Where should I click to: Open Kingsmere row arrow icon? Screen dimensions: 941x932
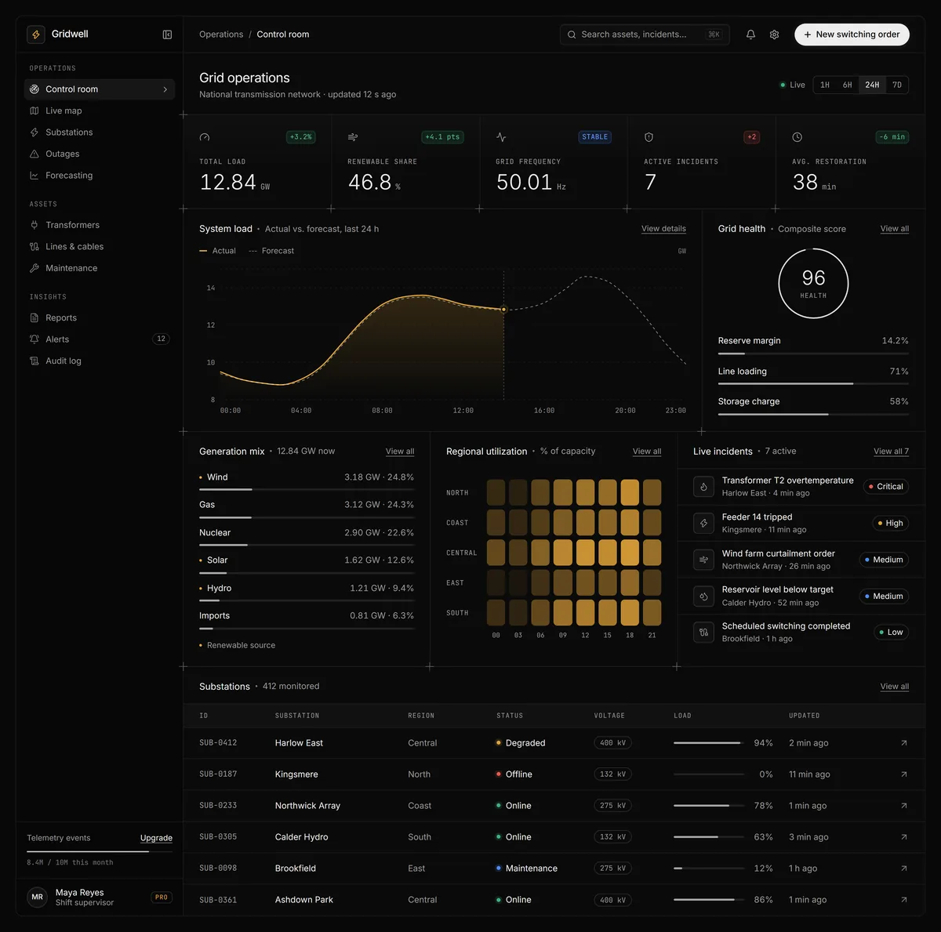pyautogui.click(x=904, y=774)
